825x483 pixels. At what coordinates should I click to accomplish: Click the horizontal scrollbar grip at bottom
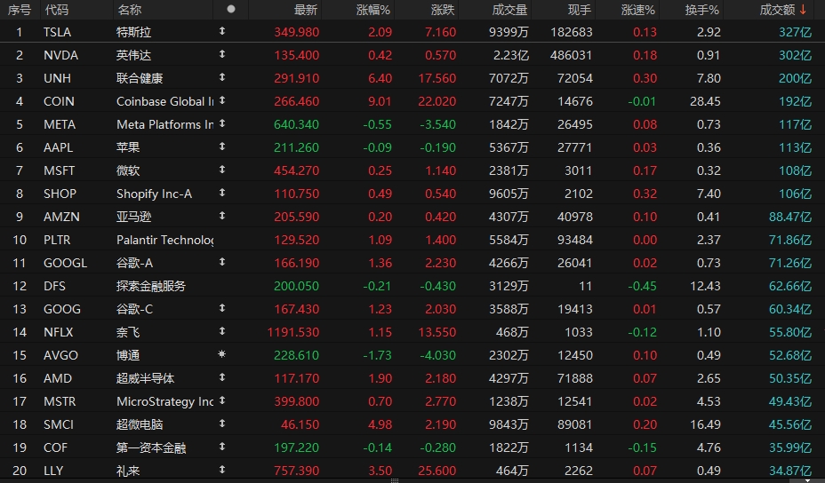point(395,480)
